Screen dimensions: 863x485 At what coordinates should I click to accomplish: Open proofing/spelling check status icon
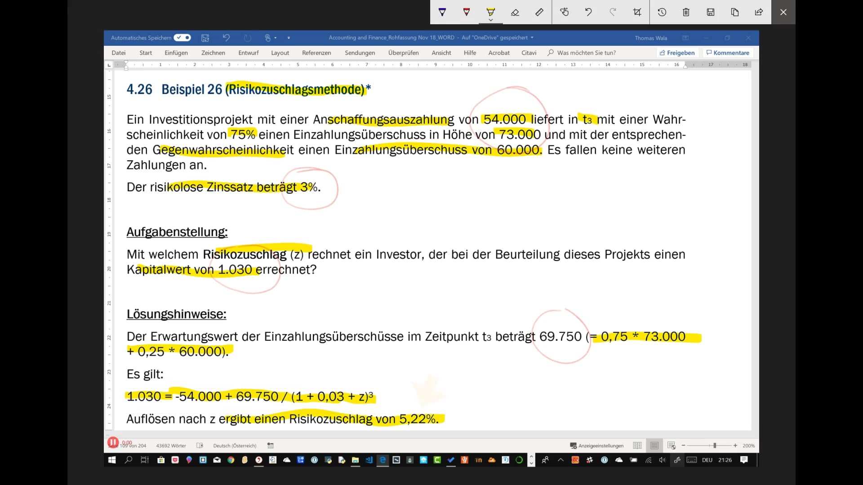point(200,445)
